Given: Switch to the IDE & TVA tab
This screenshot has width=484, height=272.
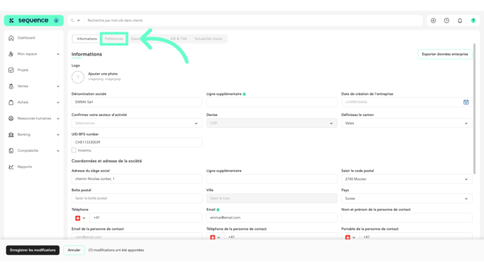Looking at the screenshot, I should [178, 39].
